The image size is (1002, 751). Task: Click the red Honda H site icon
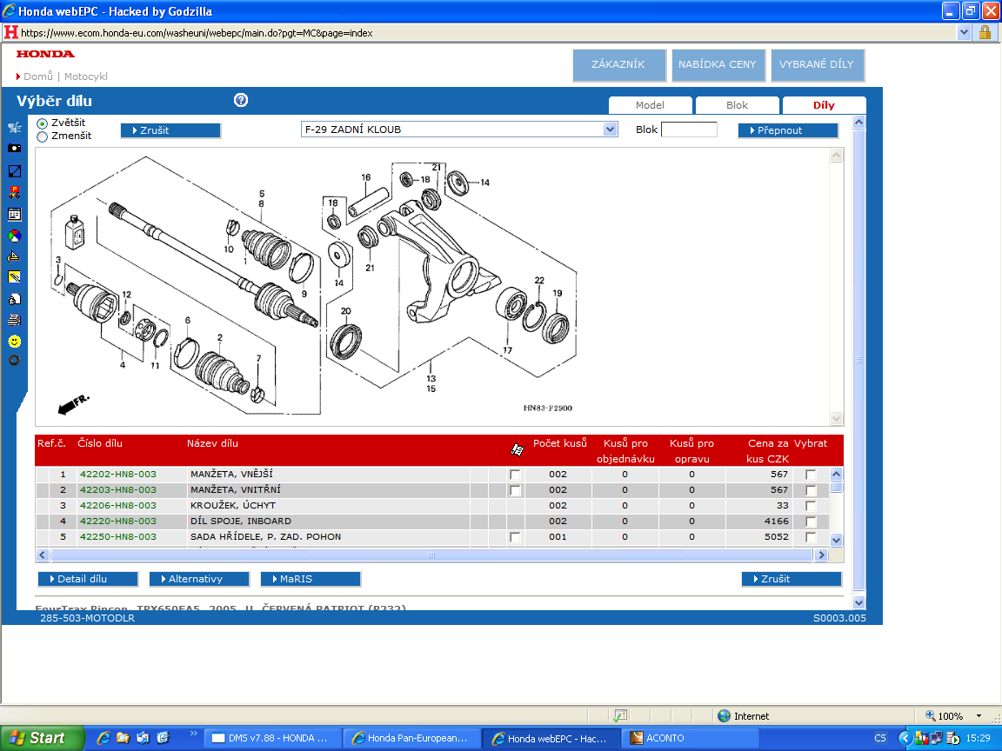pyautogui.click(x=10, y=32)
